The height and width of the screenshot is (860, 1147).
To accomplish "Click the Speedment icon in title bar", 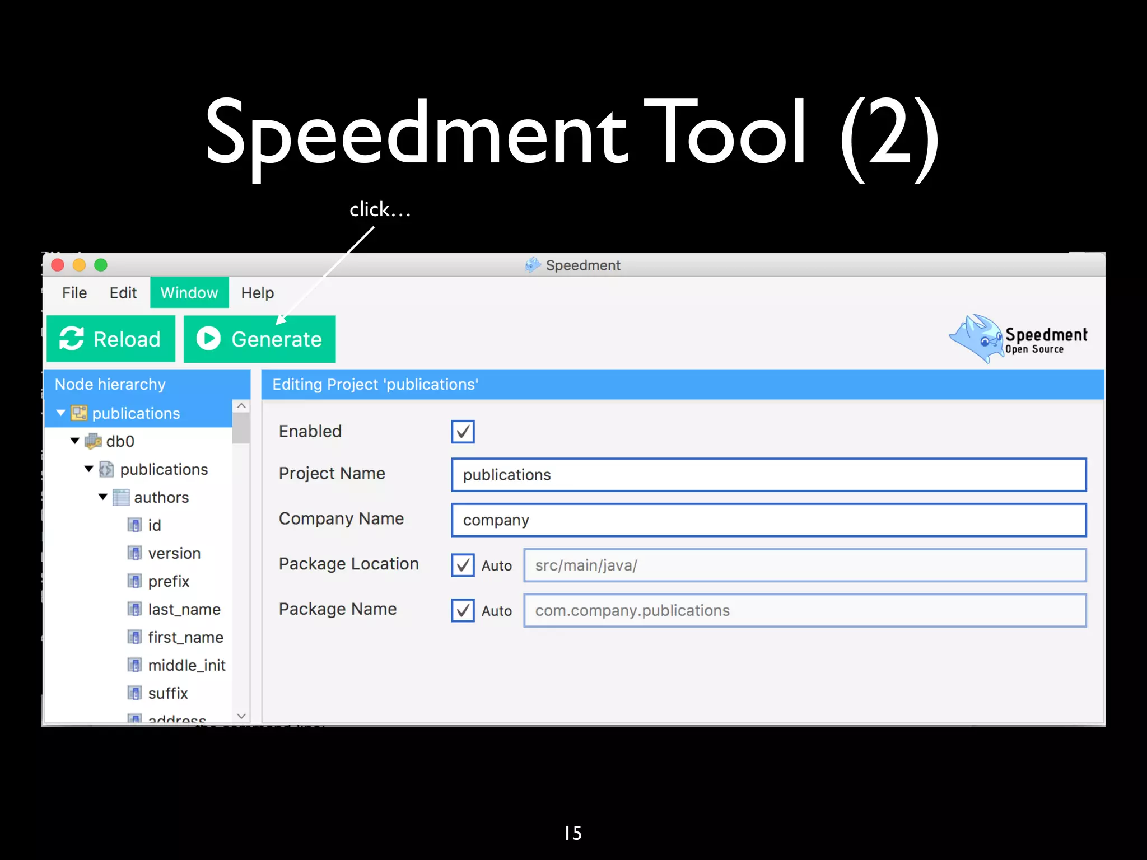I will click(533, 265).
